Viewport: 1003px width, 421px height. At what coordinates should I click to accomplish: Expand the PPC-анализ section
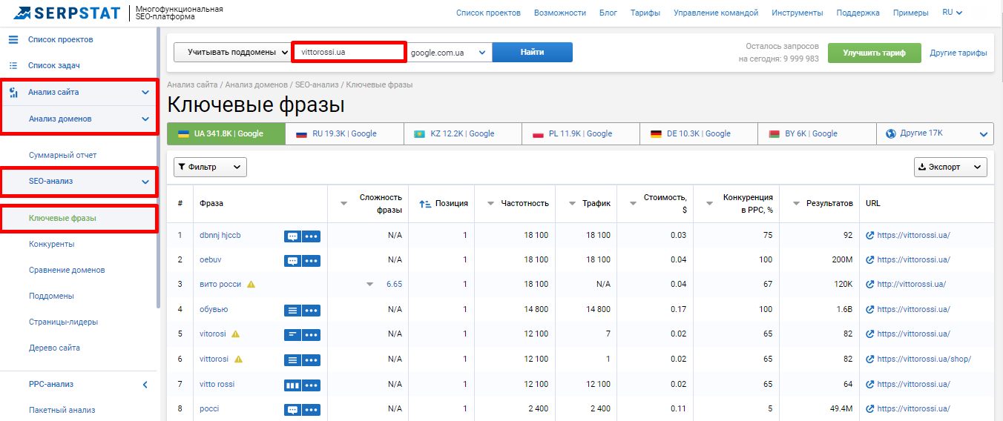145,385
